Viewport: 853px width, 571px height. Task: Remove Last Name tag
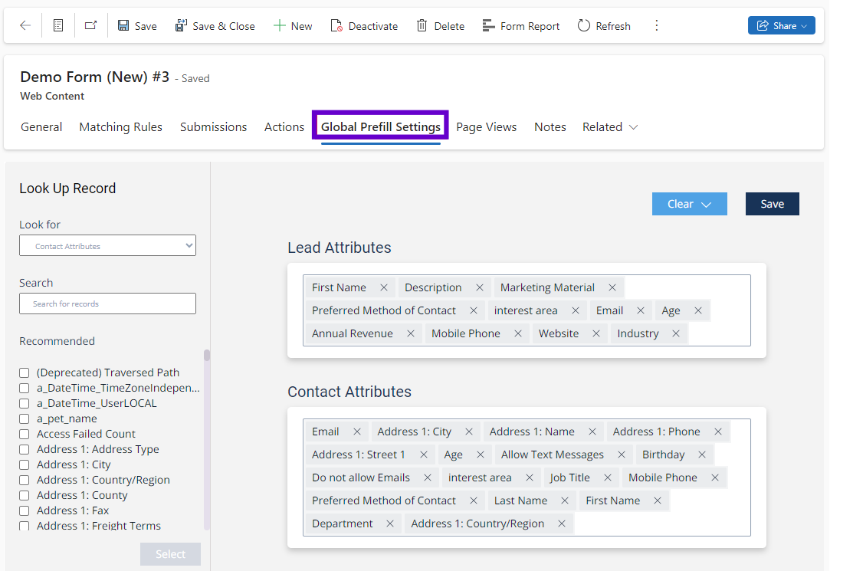(x=565, y=500)
